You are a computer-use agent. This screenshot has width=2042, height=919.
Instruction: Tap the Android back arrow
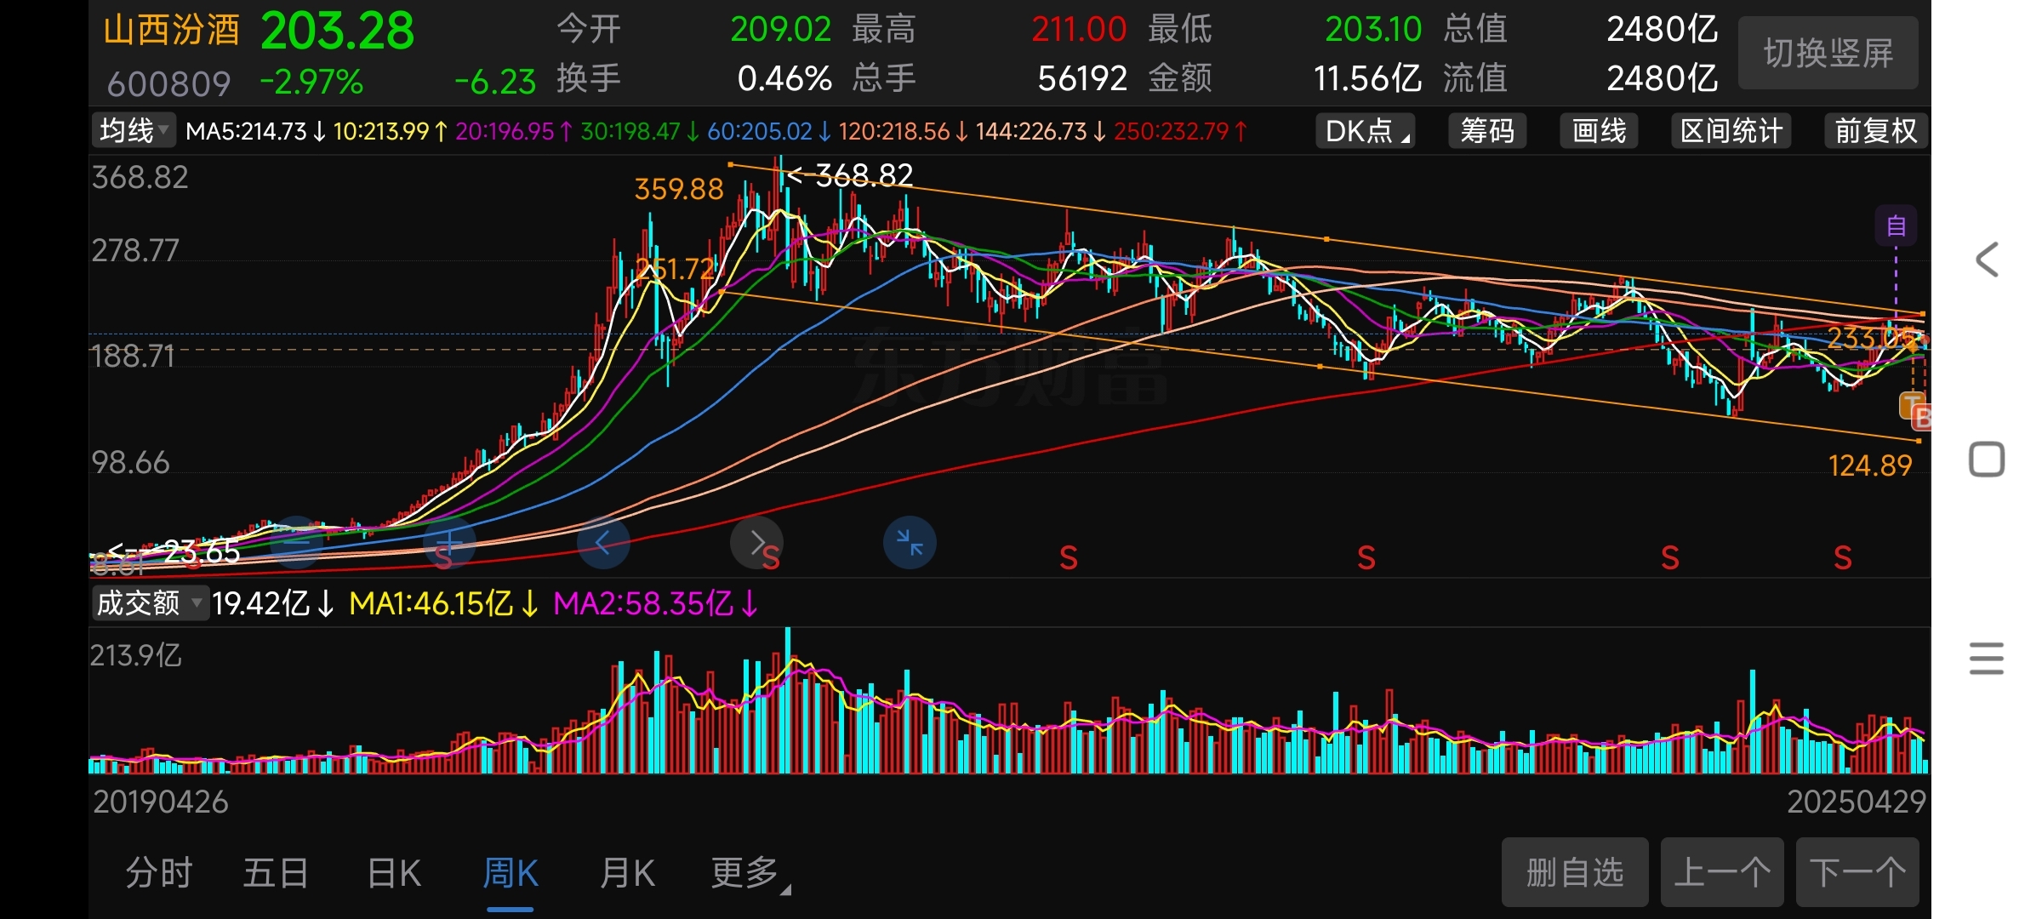coord(1987,260)
